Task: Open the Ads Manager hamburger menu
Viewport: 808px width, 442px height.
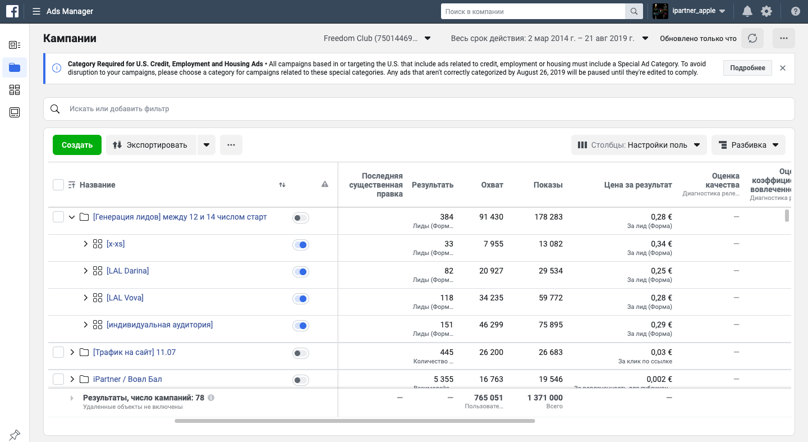Action: [x=36, y=11]
